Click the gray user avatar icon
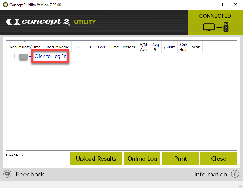The width and height of the screenshot is (243, 188). coord(24,57)
